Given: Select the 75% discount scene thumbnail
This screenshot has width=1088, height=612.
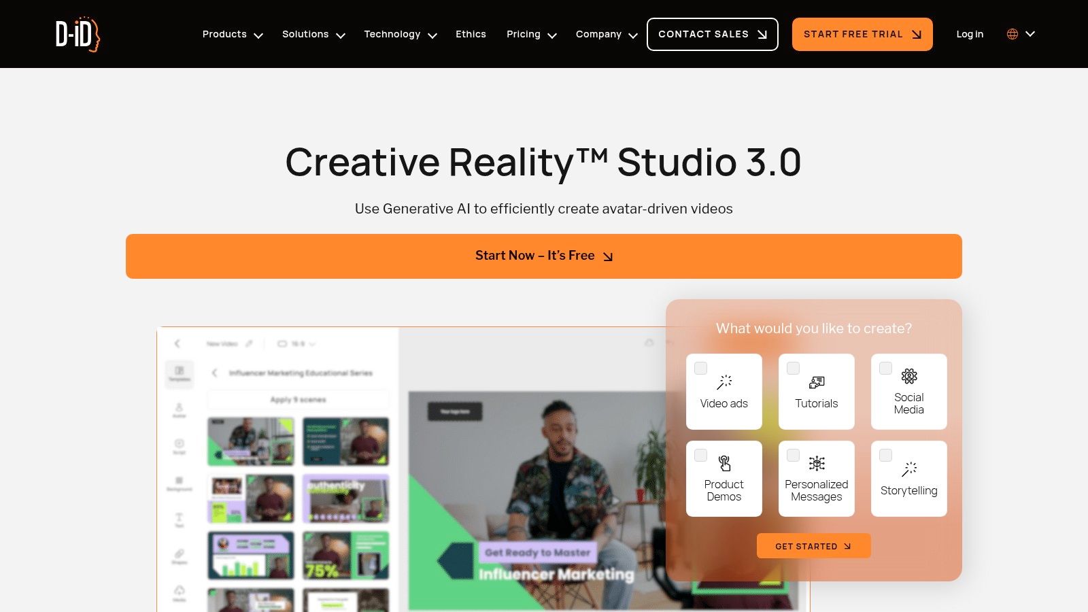Looking at the screenshot, I should pos(346,556).
